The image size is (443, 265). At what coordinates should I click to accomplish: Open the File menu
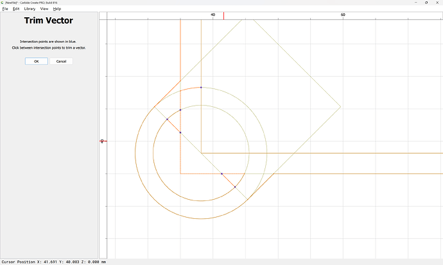tap(5, 9)
